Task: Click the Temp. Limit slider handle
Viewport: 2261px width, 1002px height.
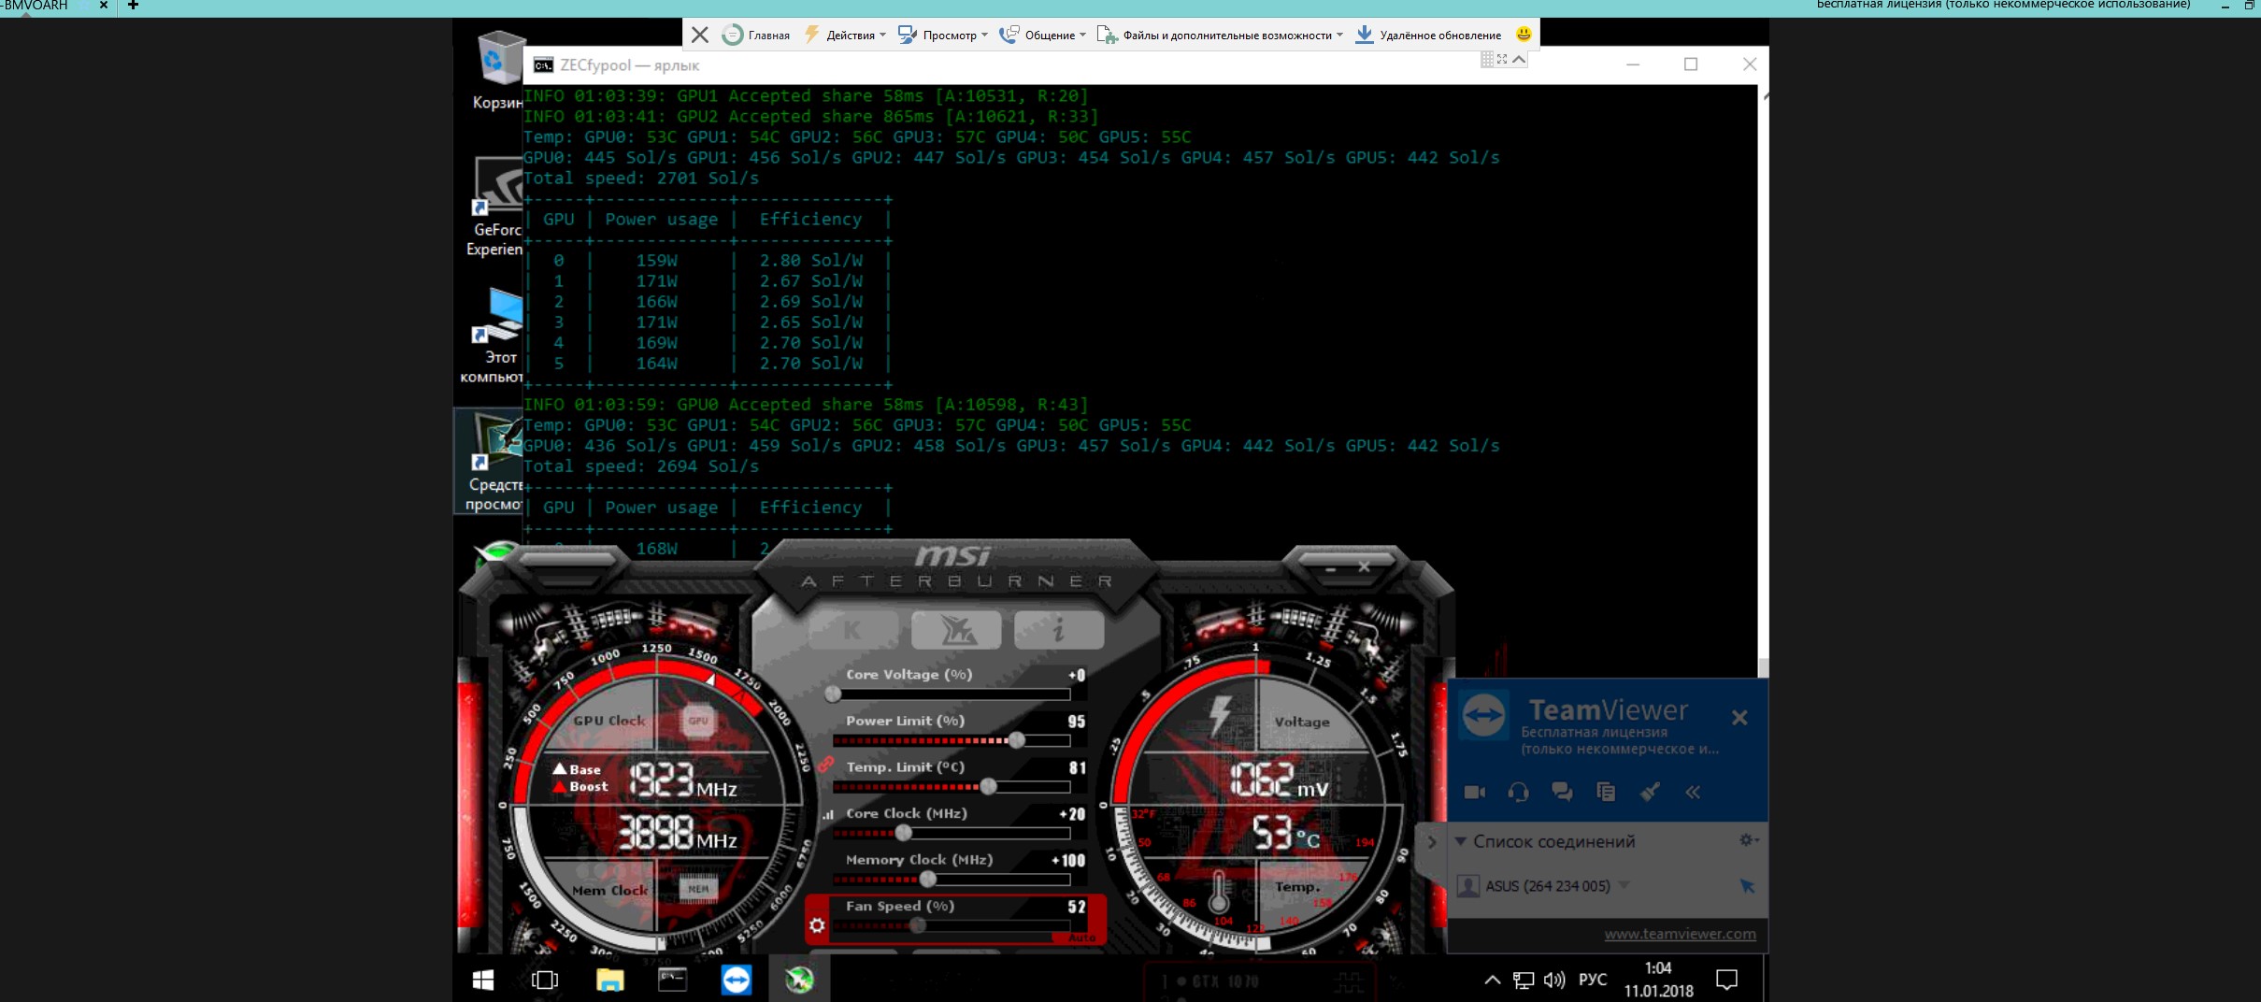Action: [x=988, y=786]
